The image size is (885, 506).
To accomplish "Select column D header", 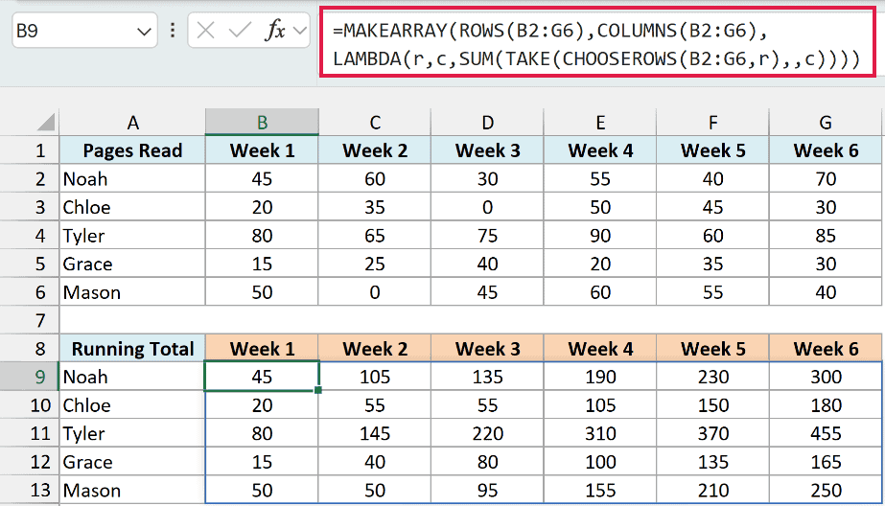I will click(x=488, y=122).
